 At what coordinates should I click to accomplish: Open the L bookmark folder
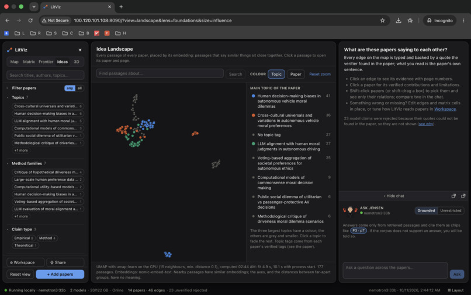[x=19, y=33]
